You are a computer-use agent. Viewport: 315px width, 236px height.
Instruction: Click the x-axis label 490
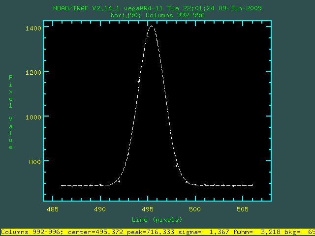pos(100,209)
